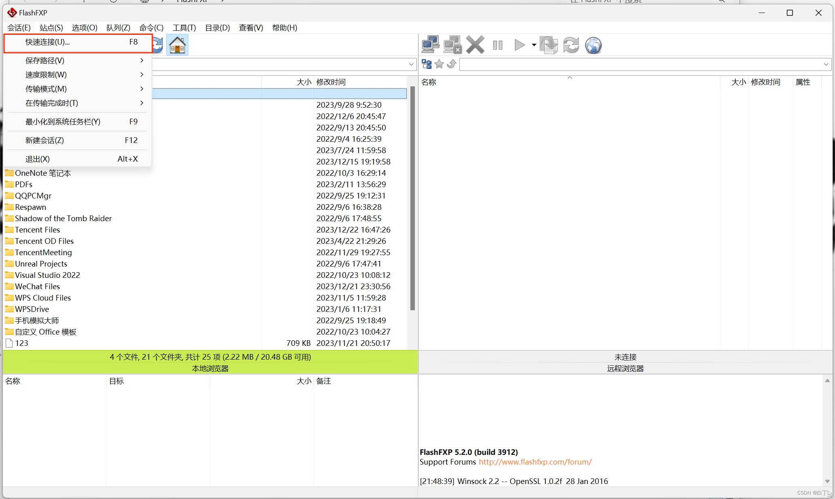Sort remote list by 修改时间 column header
The image size is (835, 499).
coord(770,82)
